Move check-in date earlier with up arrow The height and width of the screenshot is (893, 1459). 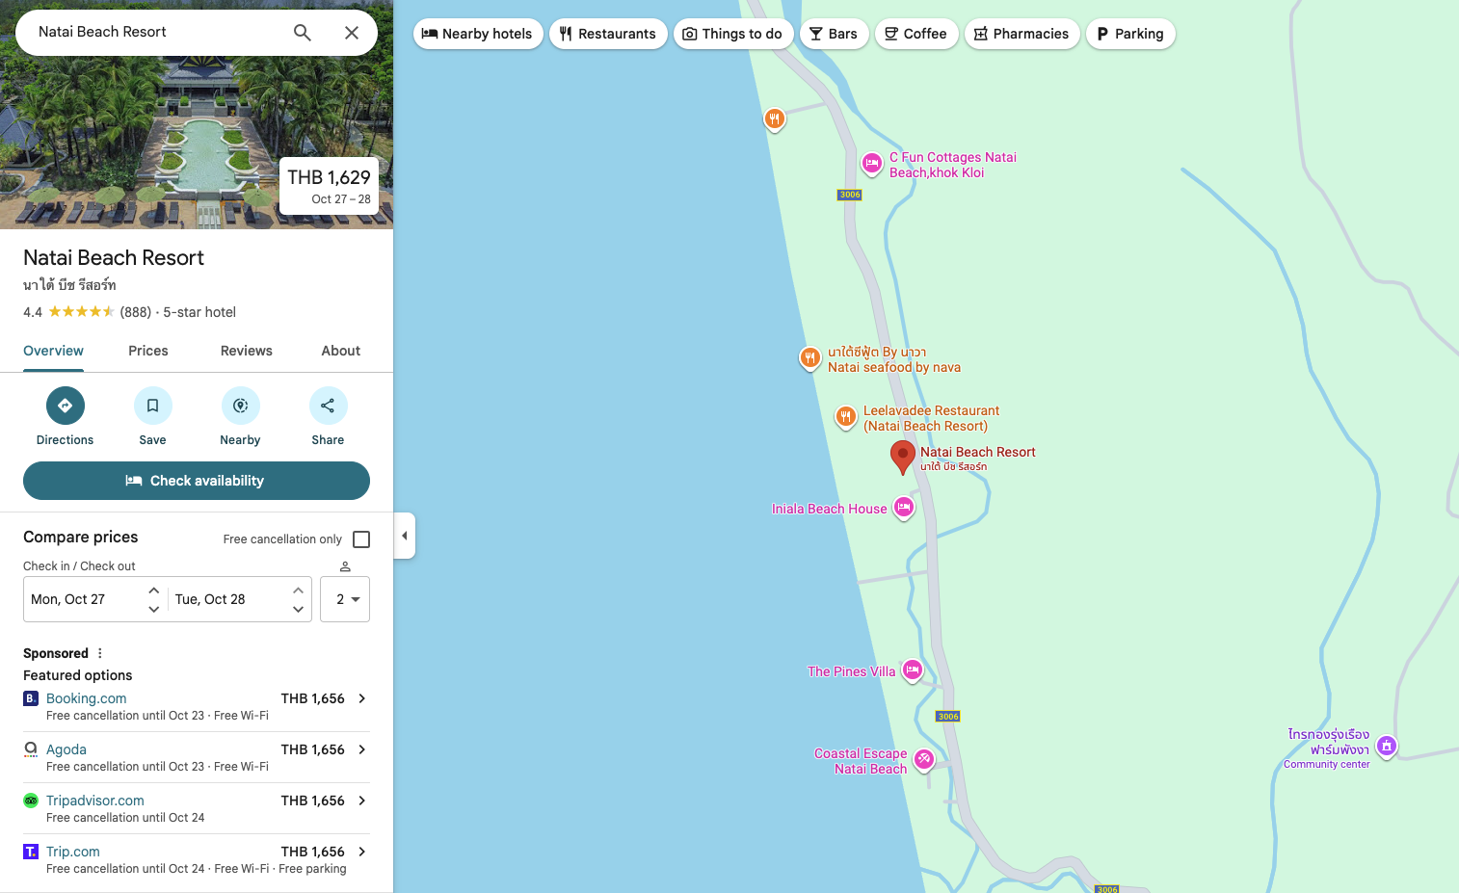[x=154, y=590]
